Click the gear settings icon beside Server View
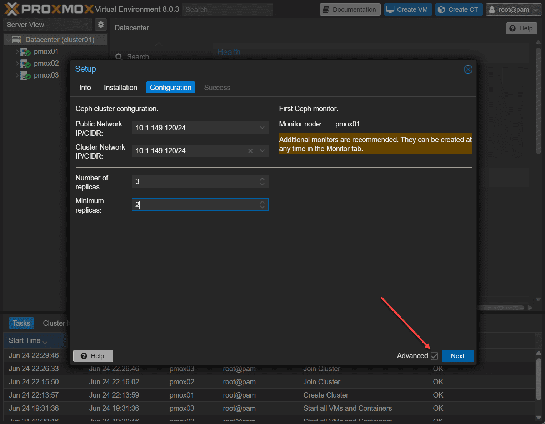545x424 pixels. [101, 25]
